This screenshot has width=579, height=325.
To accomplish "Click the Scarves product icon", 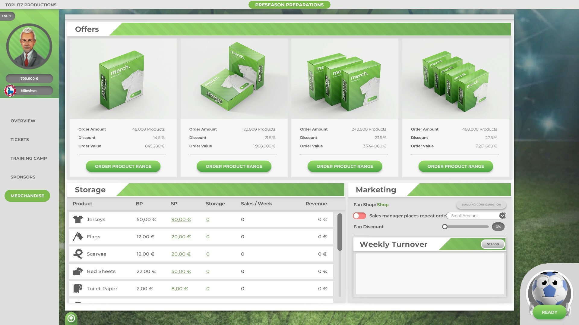I will pyautogui.click(x=78, y=254).
